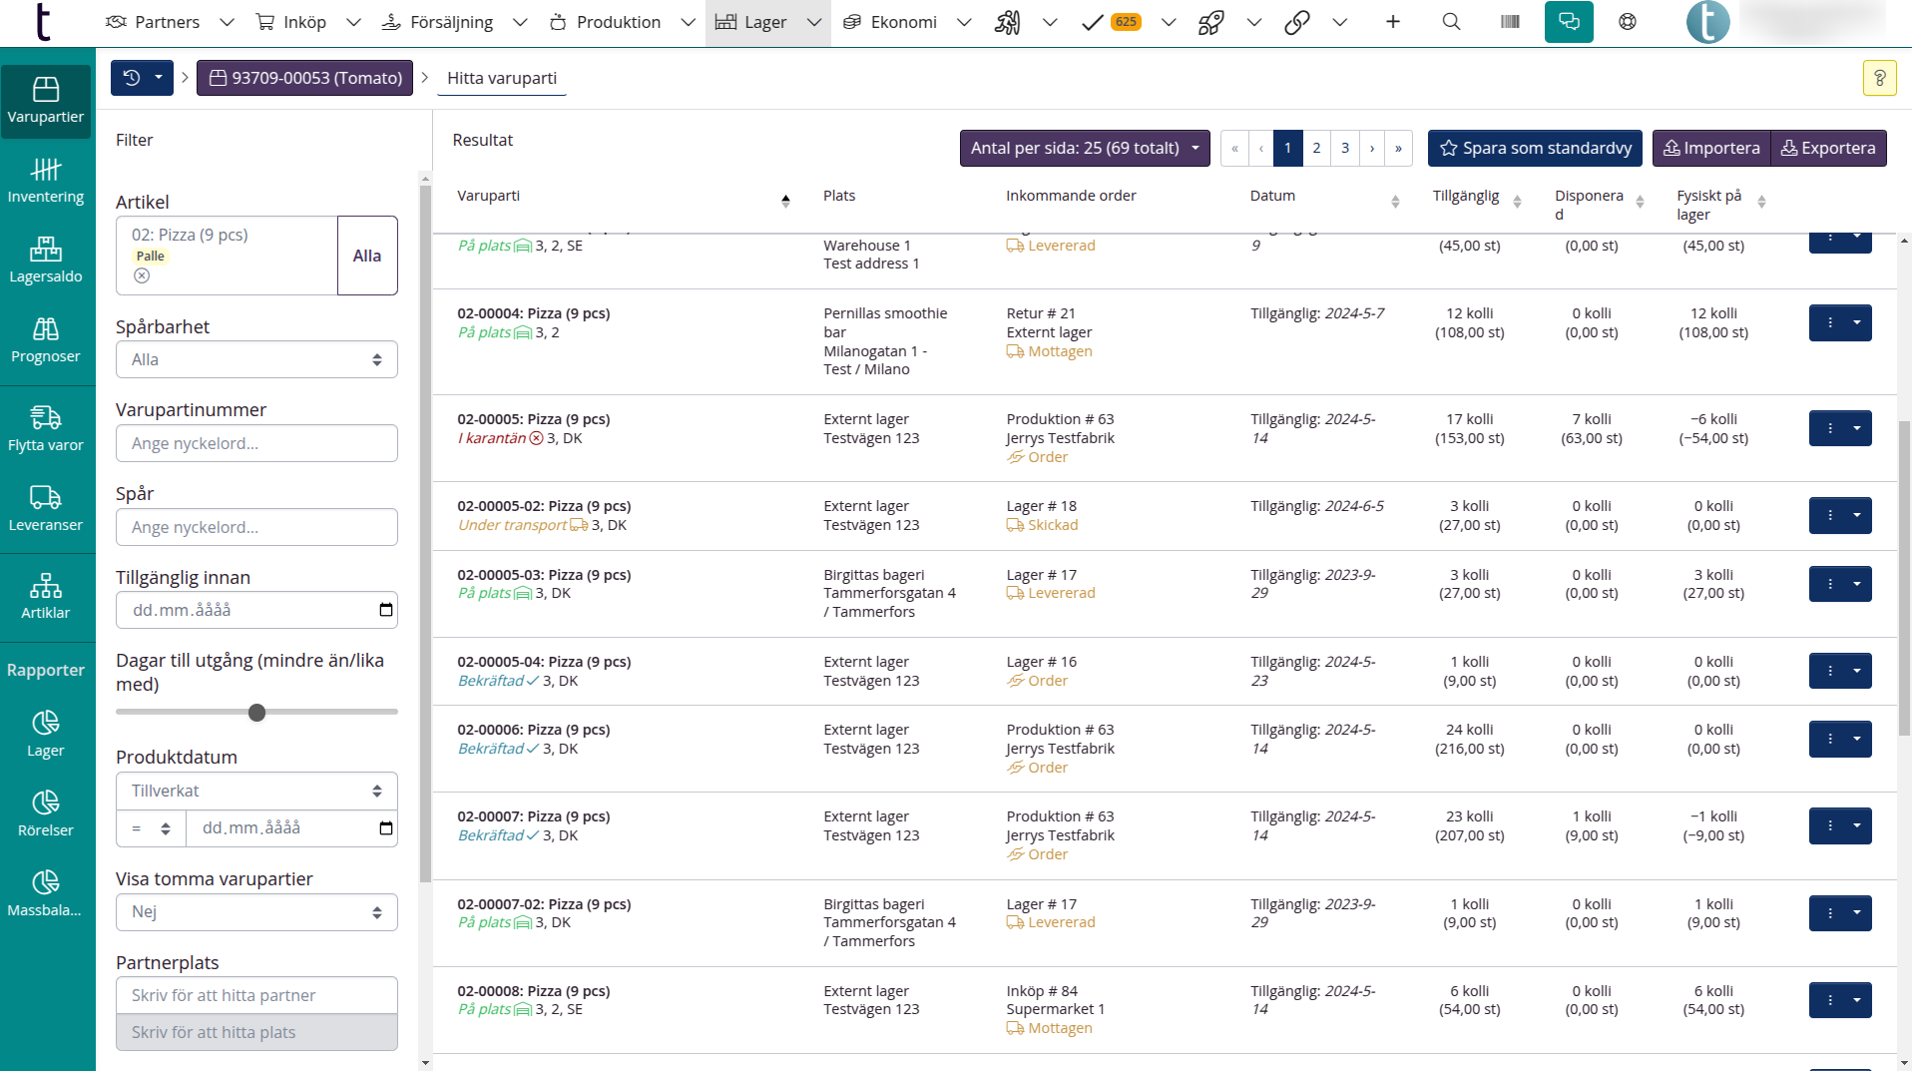Click the Exportera button
Screen dimensions: 1912x1071
(x=1828, y=148)
